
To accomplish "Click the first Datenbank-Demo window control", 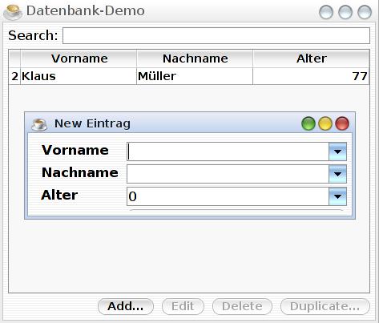I will [x=326, y=12].
